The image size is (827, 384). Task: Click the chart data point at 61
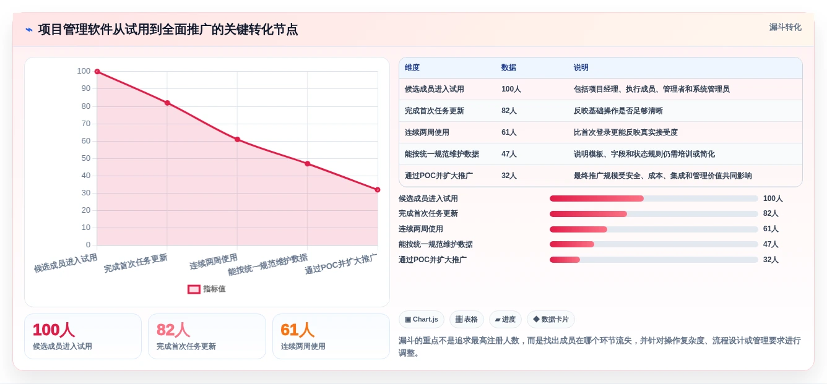tap(237, 139)
